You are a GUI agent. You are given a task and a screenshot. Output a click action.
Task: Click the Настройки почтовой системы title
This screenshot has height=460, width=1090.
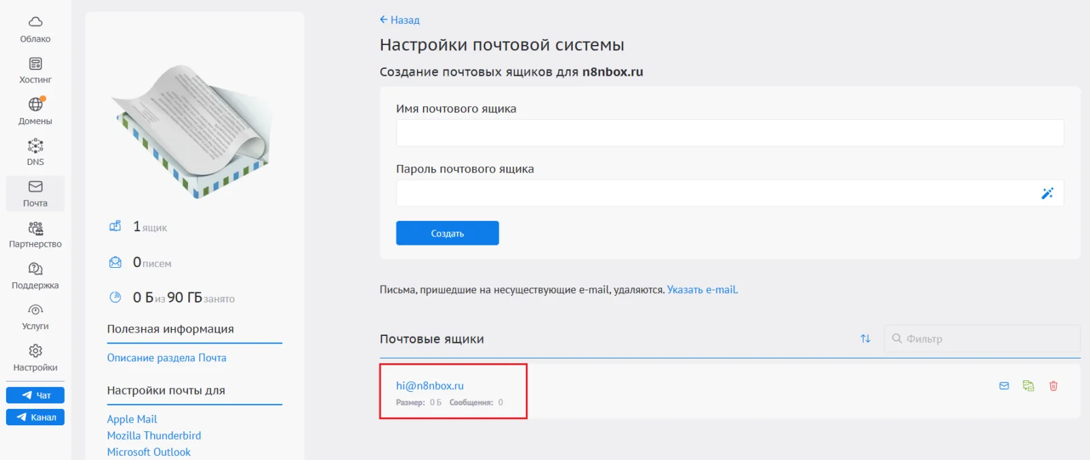(502, 45)
